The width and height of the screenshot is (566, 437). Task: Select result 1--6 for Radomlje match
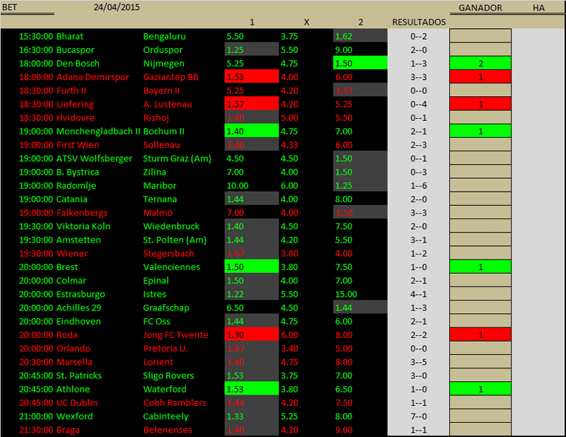[418, 185]
